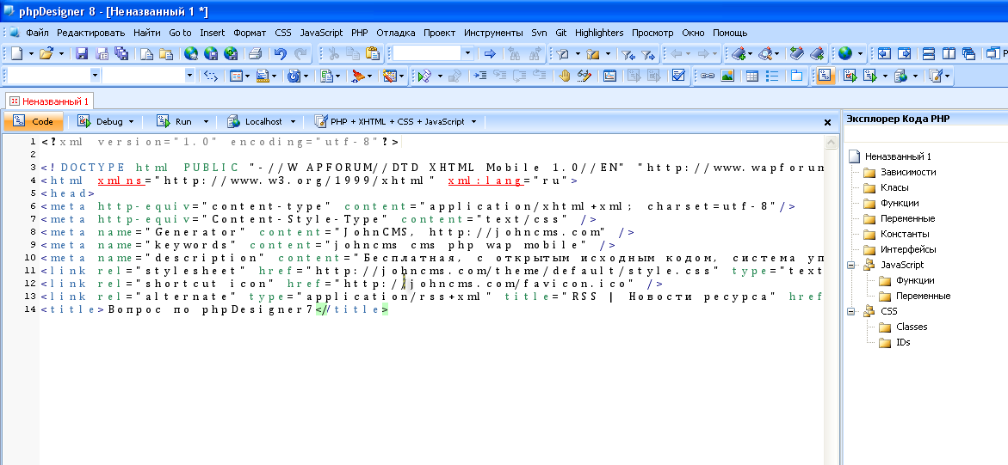Collapse the CSS tree node
Screen dimensions: 1008x465
tap(852, 311)
